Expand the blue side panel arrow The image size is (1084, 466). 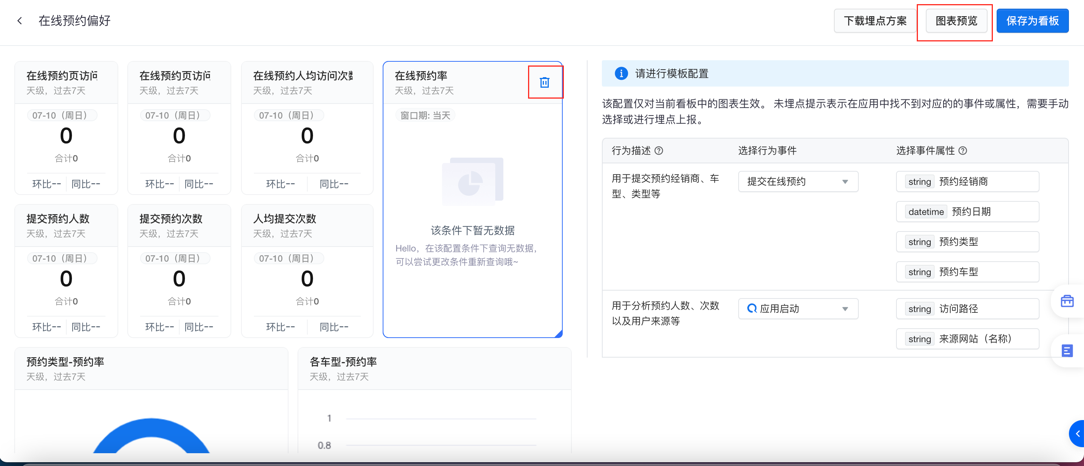pyautogui.click(x=1077, y=434)
